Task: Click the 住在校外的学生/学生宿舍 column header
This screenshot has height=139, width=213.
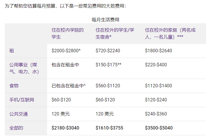Action: 115,33
